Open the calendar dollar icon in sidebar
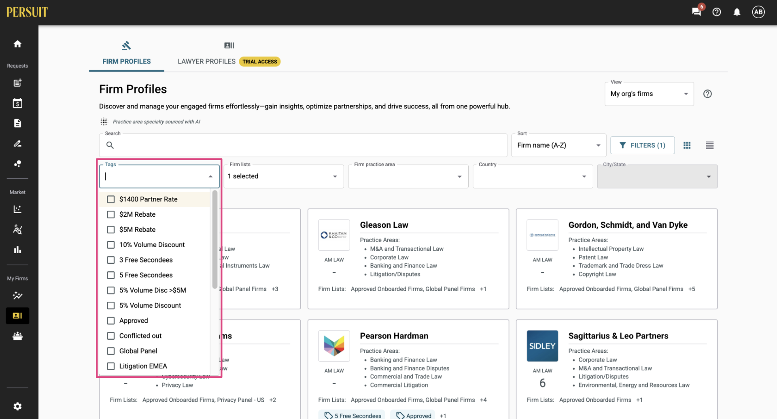This screenshot has height=419, width=777. coord(17,103)
